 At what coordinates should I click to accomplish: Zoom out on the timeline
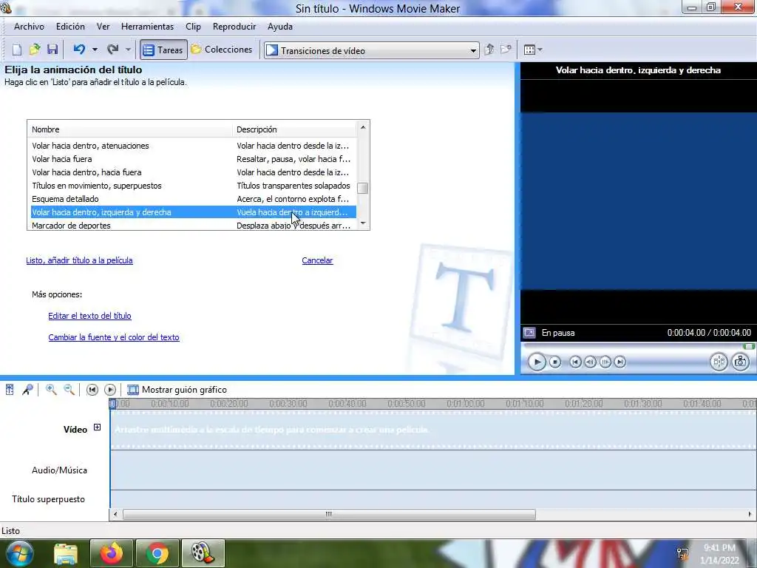click(x=69, y=389)
